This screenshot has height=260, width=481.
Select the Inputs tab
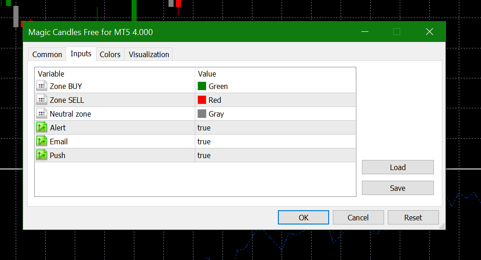81,53
